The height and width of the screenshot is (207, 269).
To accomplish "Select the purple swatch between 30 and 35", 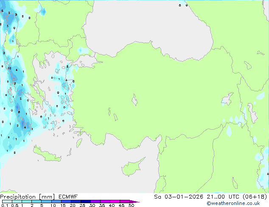I will [x=95, y=202].
